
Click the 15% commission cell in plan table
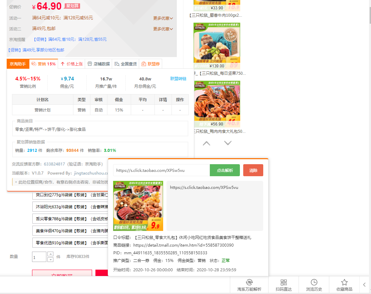(x=119, y=110)
